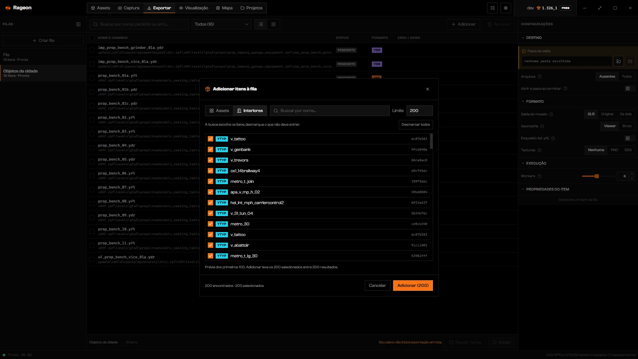Switch to the Assets tab in the dialog
638x359 pixels.
pos(219,111)
